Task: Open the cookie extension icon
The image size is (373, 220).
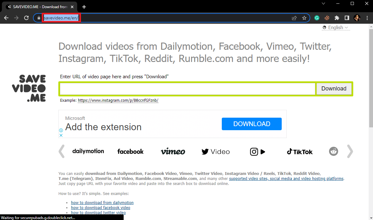Action: coord(327,18)
